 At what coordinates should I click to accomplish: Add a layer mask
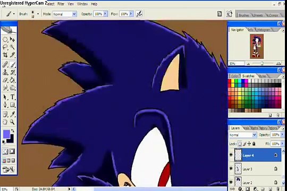click(x=248, y=189)
